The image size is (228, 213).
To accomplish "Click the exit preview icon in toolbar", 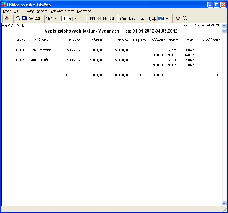I will point(6,18).
